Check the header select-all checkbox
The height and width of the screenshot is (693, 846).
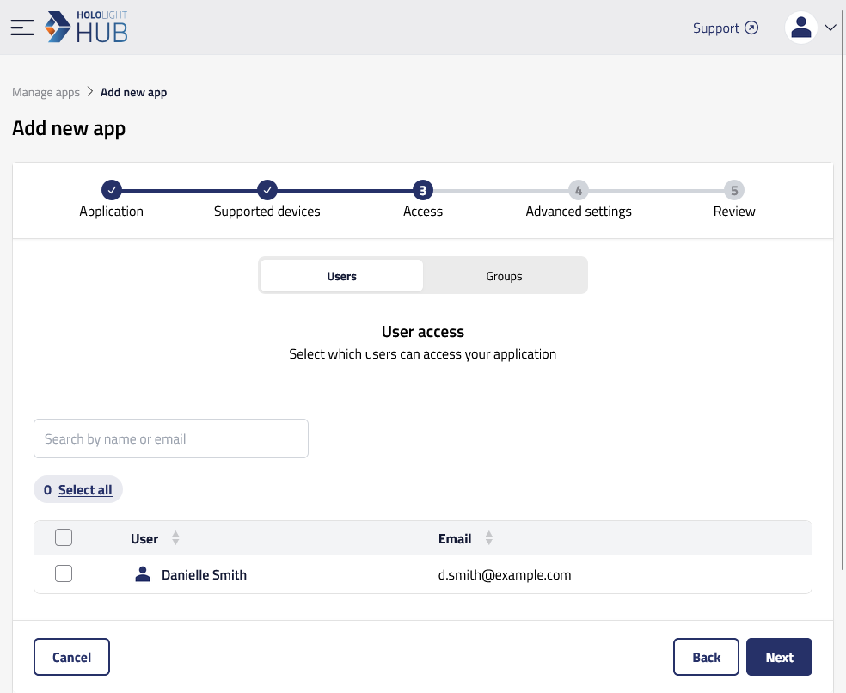pos(64,537)
